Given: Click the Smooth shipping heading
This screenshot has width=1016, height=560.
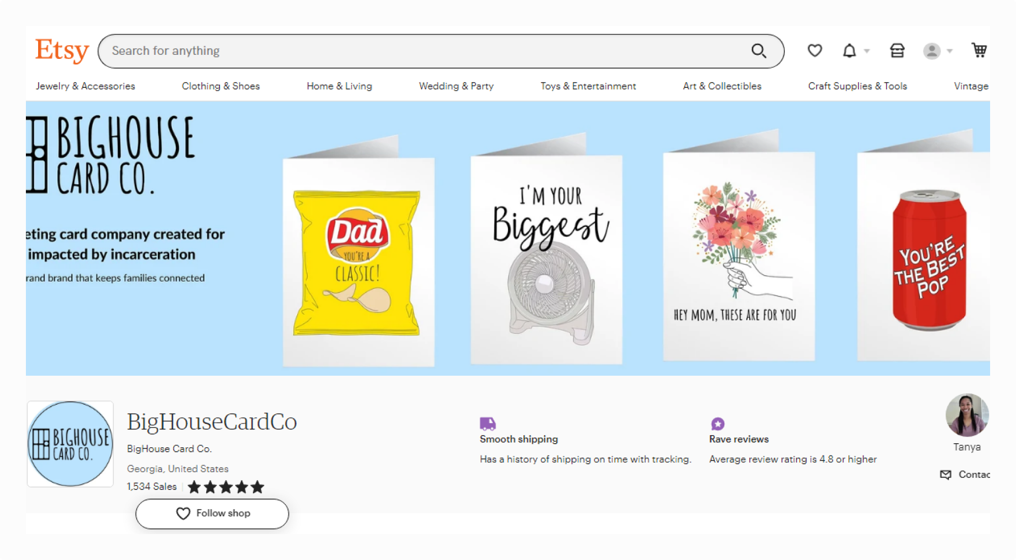Looking at the screenshot, I should [x=519, y=439].
